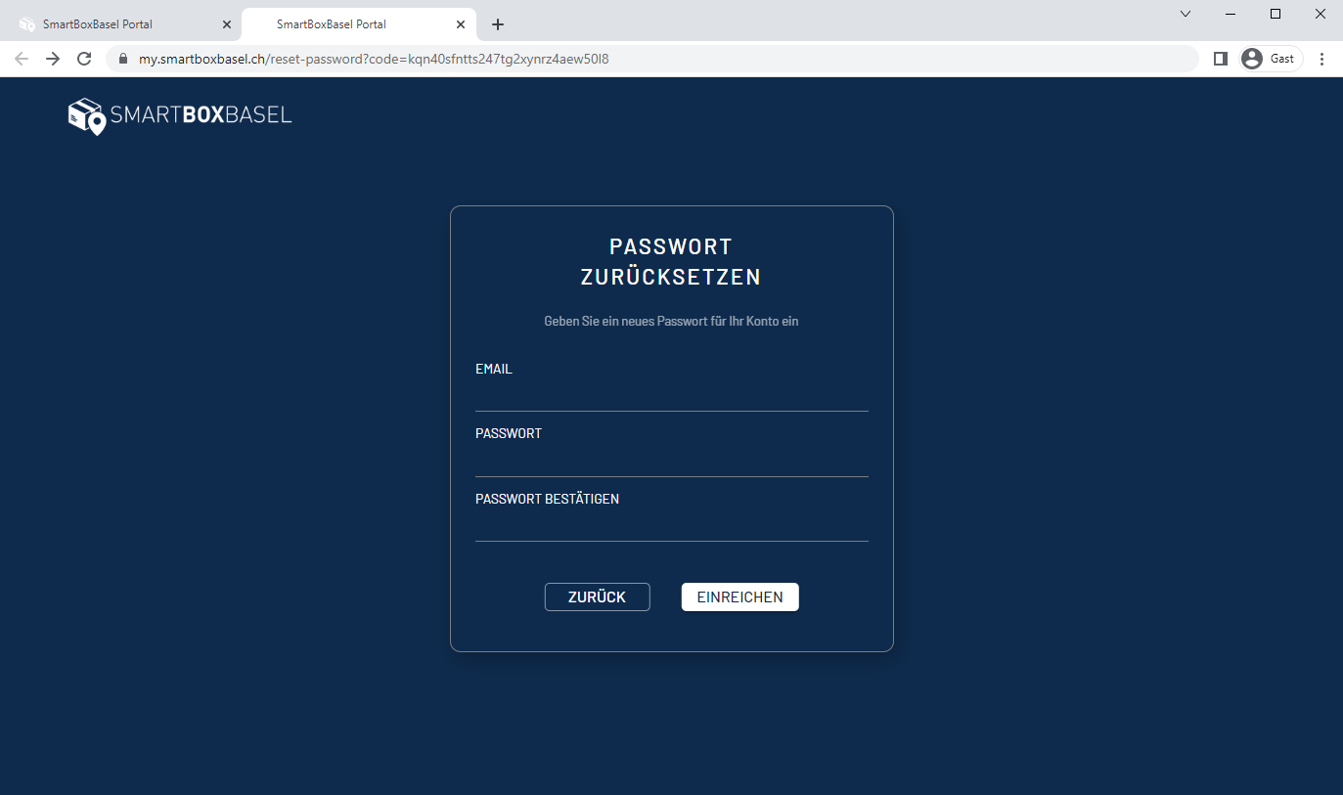
Task: Click the browser back arrow
Action: [21, 59]
